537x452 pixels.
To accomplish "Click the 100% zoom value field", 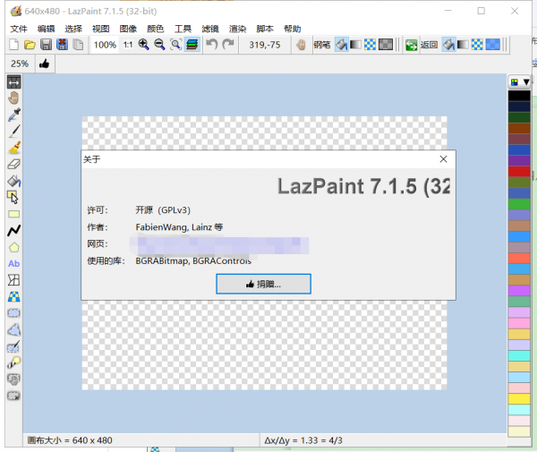I will pos(105,45).
